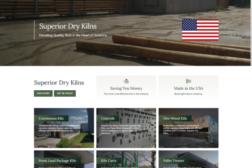The width and height of the screenshot is (252, 168).
Task: Click the hero Superior Dry Kilns title
Action: (68, 26)
